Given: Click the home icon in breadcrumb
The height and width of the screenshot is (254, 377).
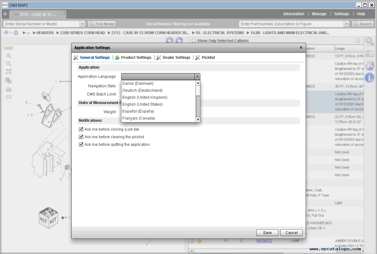Looking at the screenshot, I should click(16, 33).
